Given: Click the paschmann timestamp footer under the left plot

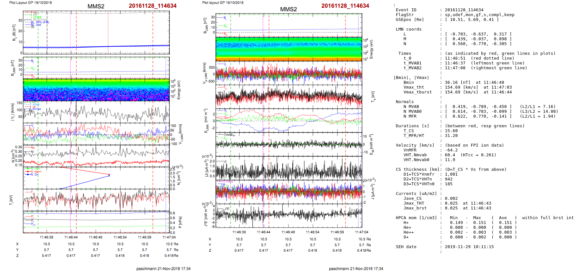Looking at the screenshot, I should coord(163,268).
